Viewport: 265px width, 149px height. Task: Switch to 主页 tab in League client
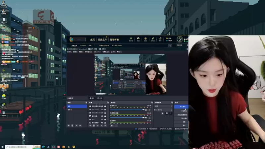point(92,39)
